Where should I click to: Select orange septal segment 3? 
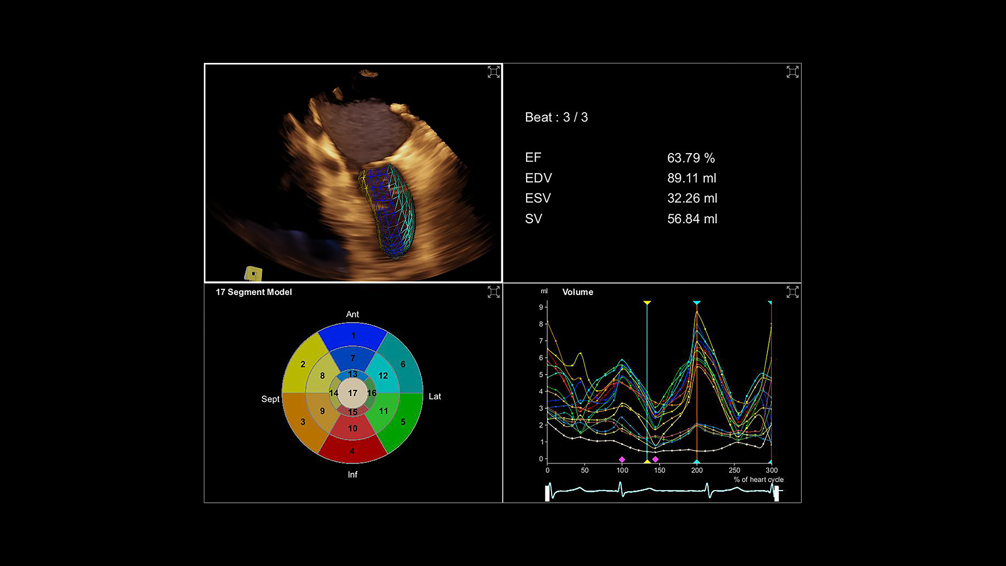302,422
